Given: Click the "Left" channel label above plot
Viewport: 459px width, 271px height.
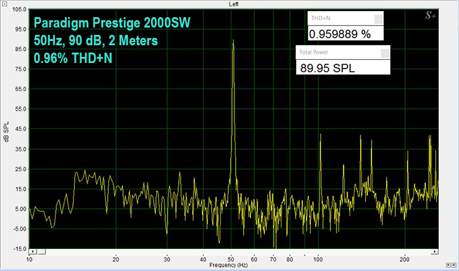Looking at the screenshot, I should [234, 4].
